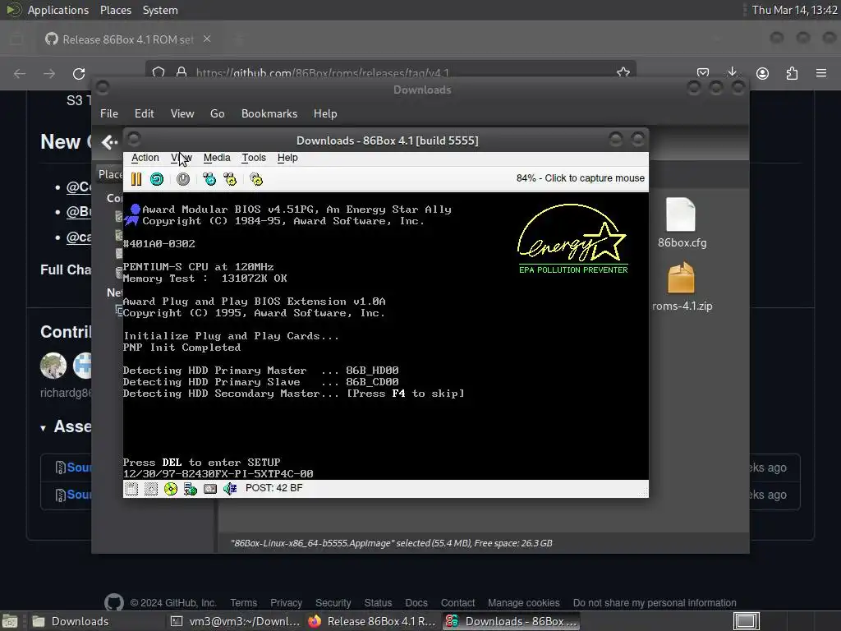841x631 pixels.
Task: Click the 'POST: 42 BF' status text
Action: click(274, 488)
